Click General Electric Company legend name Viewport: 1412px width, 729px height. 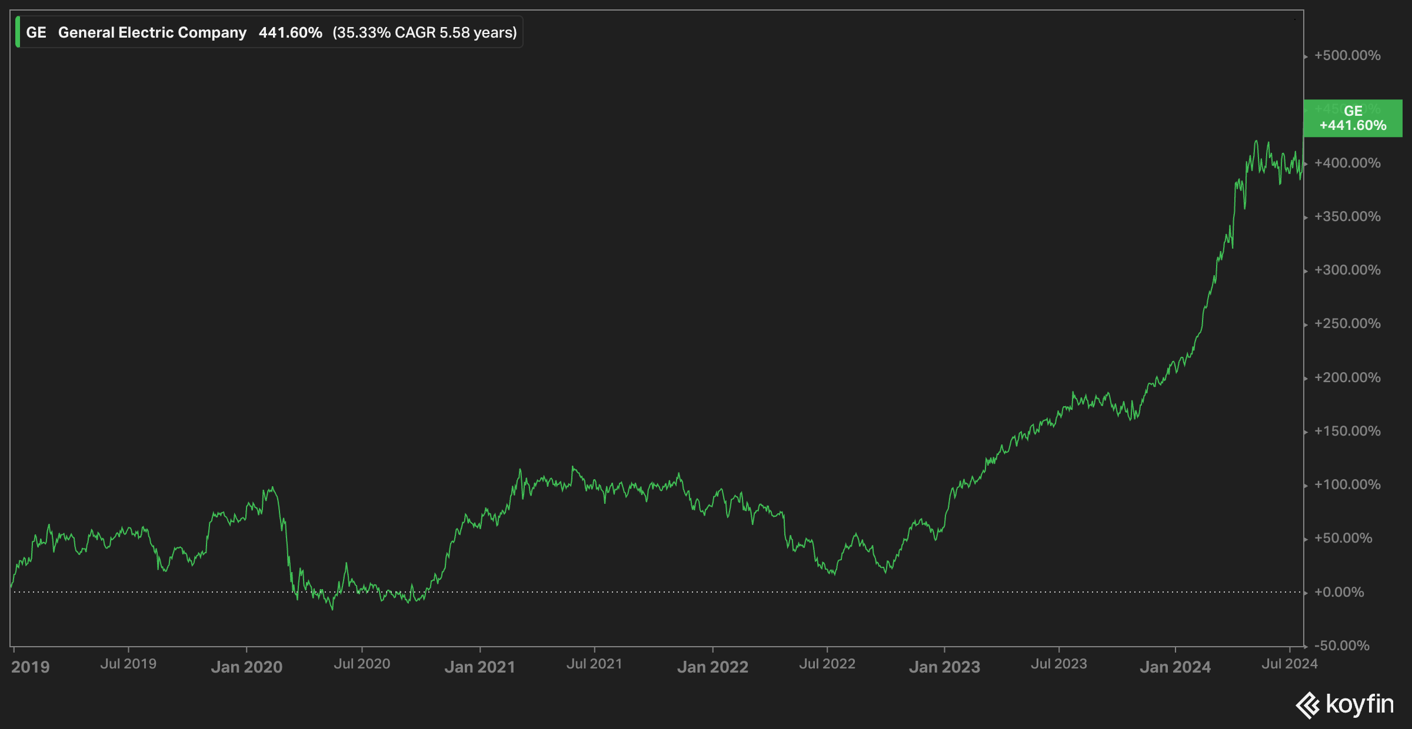point(152,32)
